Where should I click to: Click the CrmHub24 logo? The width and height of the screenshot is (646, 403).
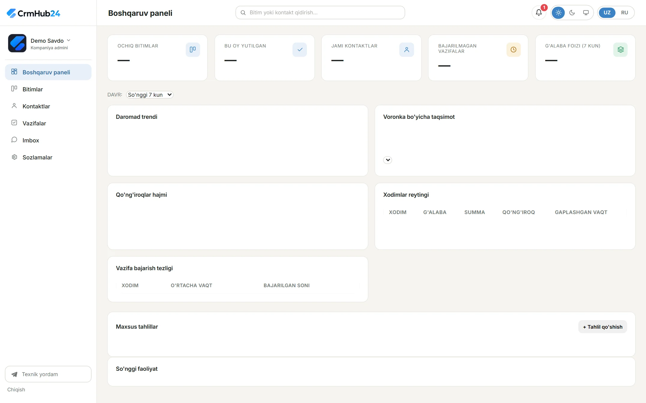[33, 13]
